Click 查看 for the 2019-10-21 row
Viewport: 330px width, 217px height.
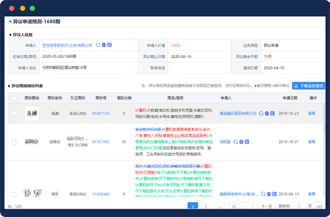[312, 142]
